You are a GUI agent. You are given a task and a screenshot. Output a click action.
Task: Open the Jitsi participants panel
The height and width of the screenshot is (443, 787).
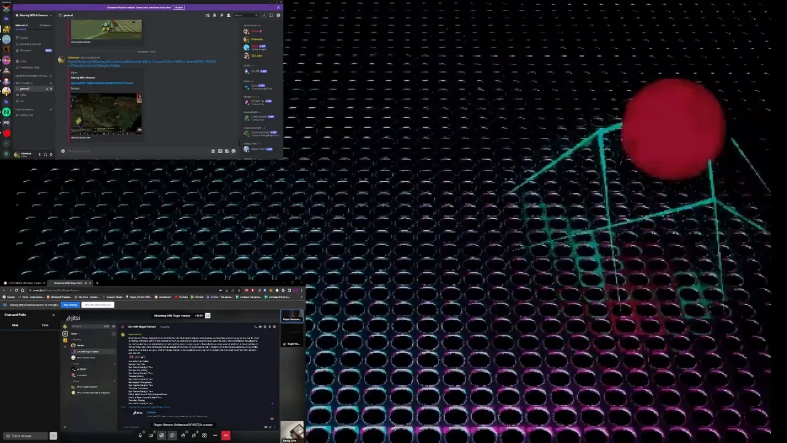[x=194, y=436]
